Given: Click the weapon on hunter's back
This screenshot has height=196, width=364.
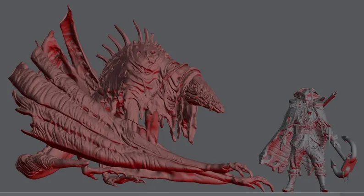Looking at the screenshot, I should pyautogui.click(x=329, y=99).
